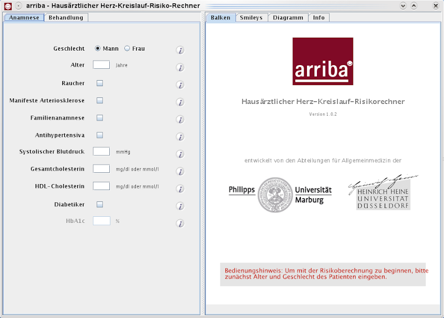
Task: Switch to Smileys tab
Action: (x=251, y=18)
